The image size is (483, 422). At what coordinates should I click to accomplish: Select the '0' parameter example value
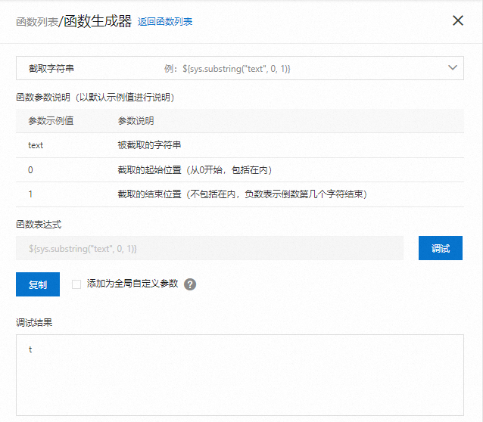(x=30, y=170)
